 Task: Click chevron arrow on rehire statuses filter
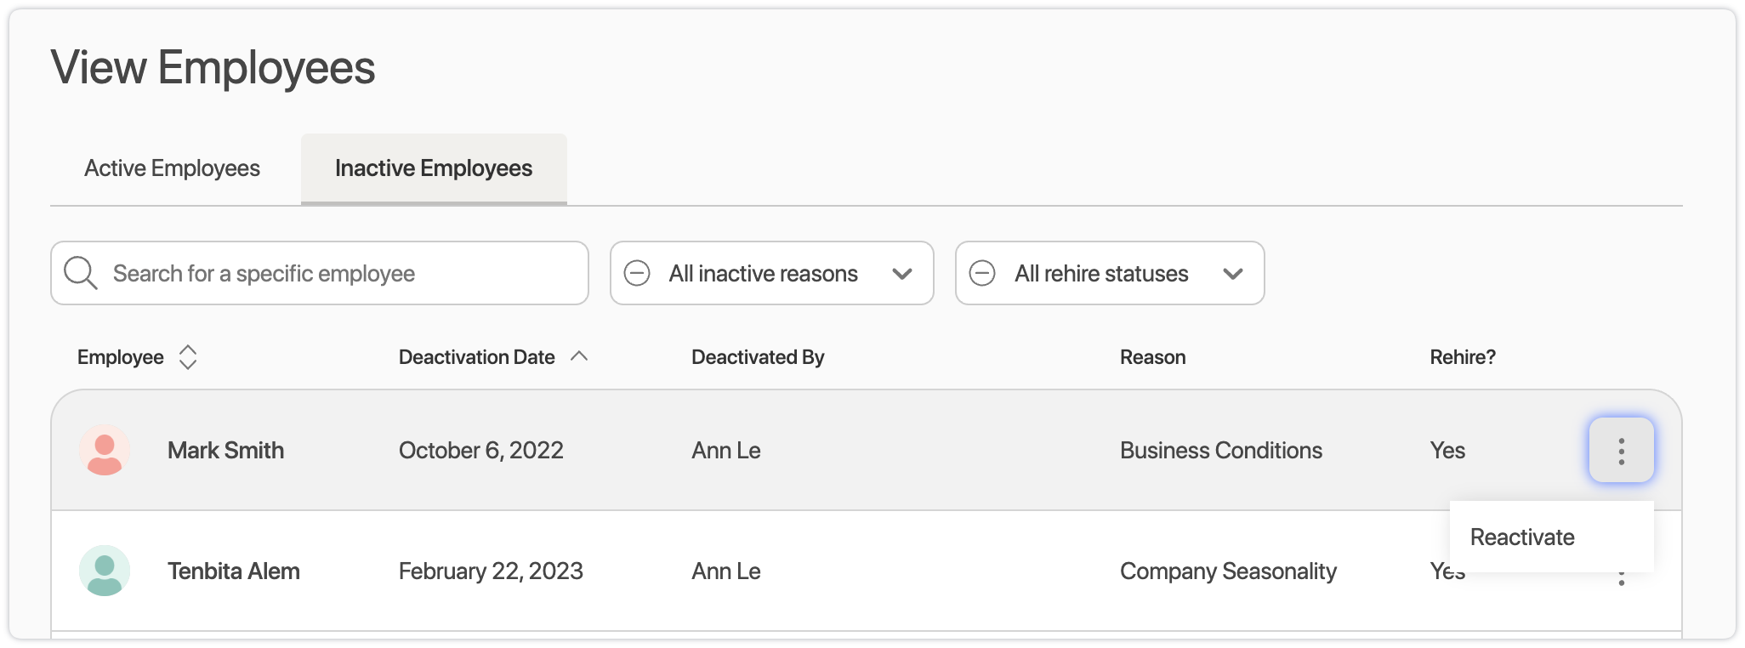[x=1233, y=274]
